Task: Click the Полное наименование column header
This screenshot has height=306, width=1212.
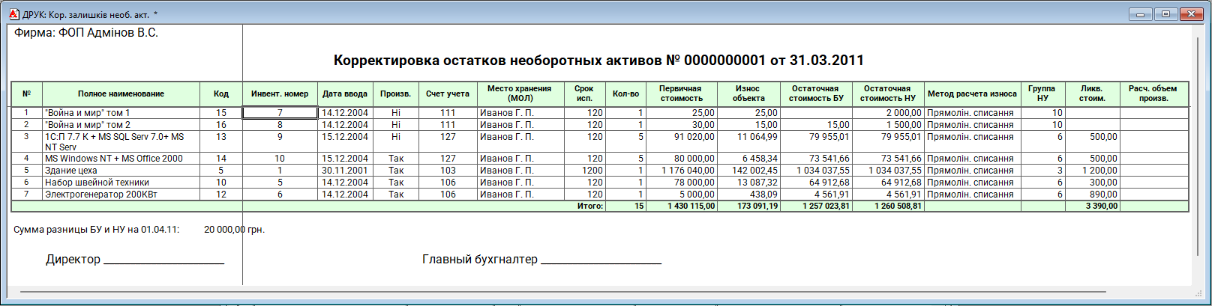Action: pyautogui.click(x=121, y=94)
